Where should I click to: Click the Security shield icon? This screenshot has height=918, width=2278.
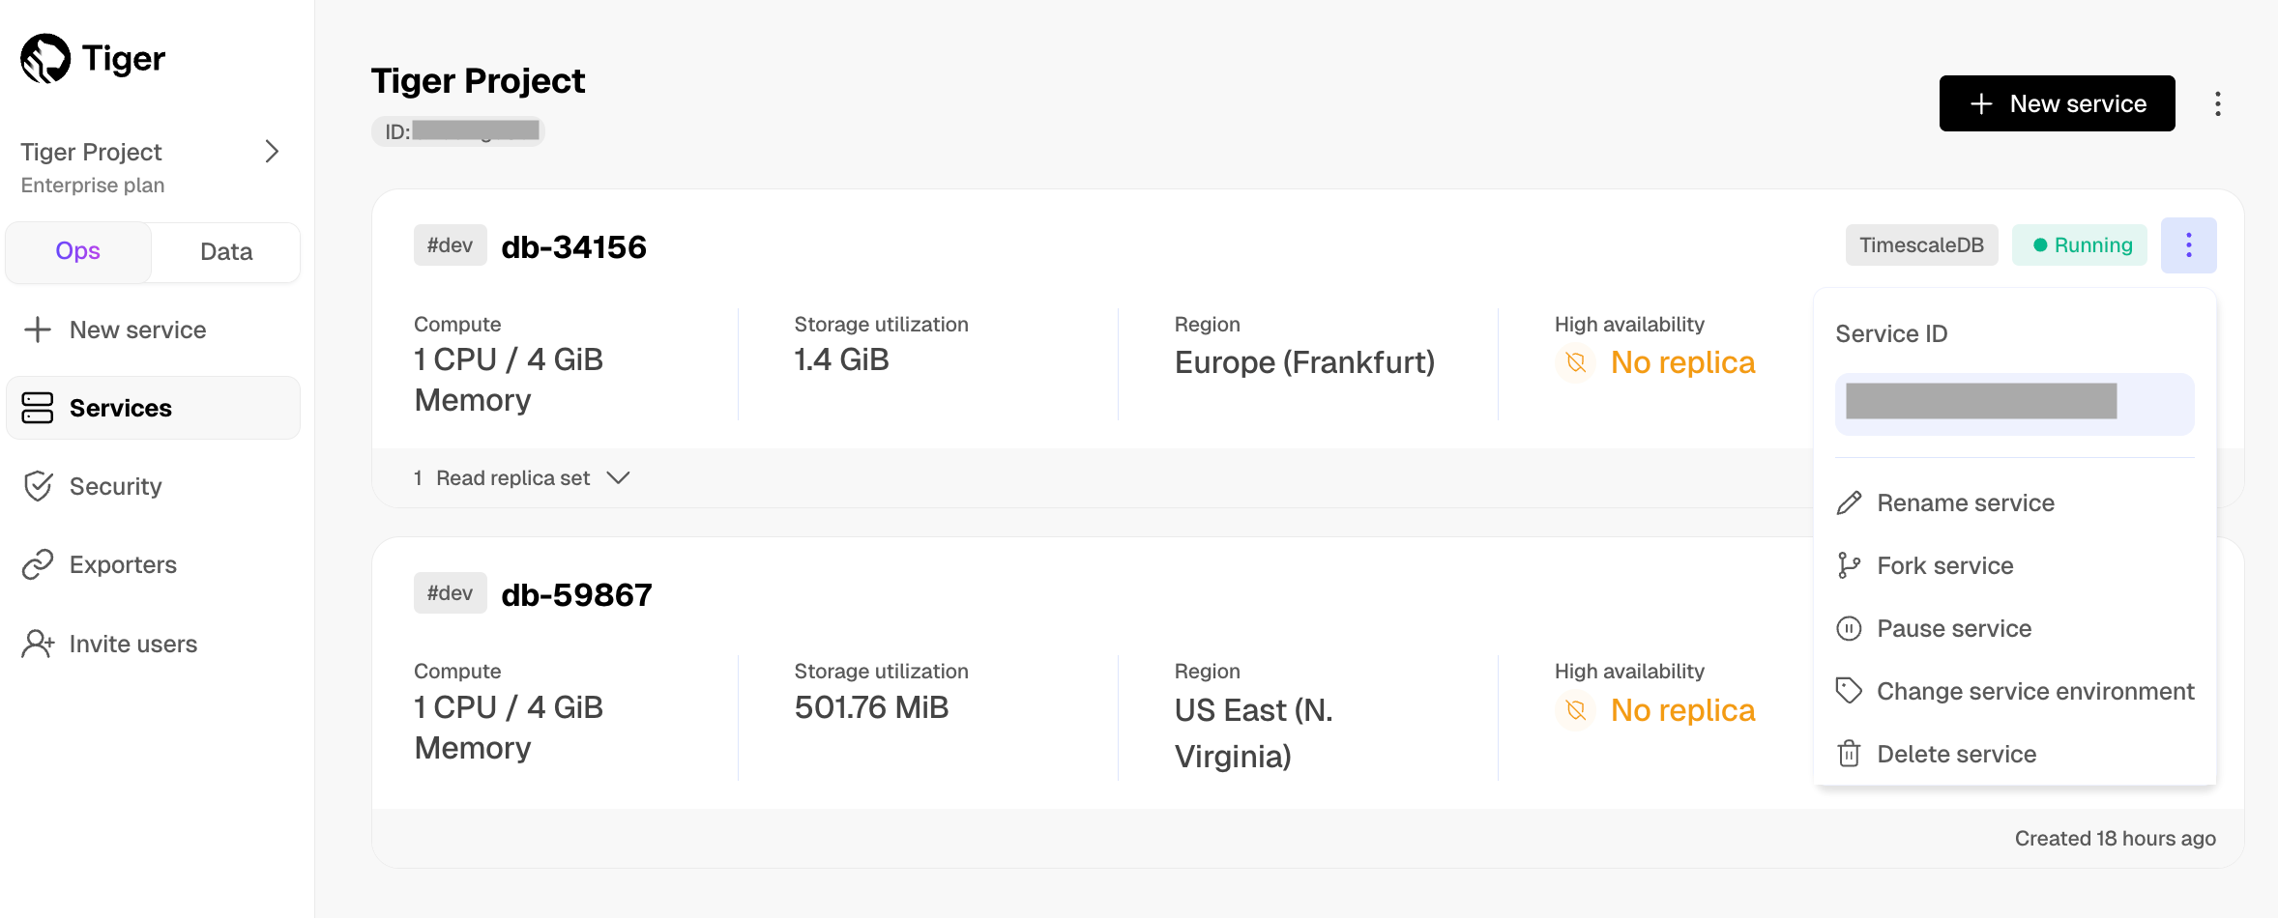coord(38,486)
